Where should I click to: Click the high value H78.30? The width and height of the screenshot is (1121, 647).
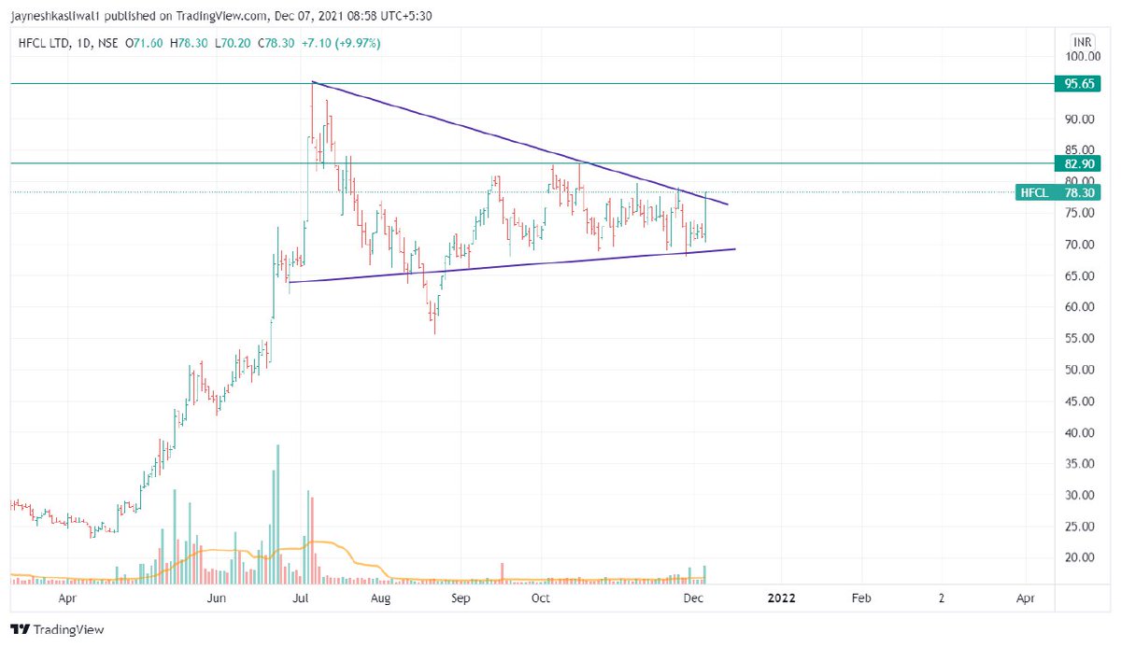190,43
